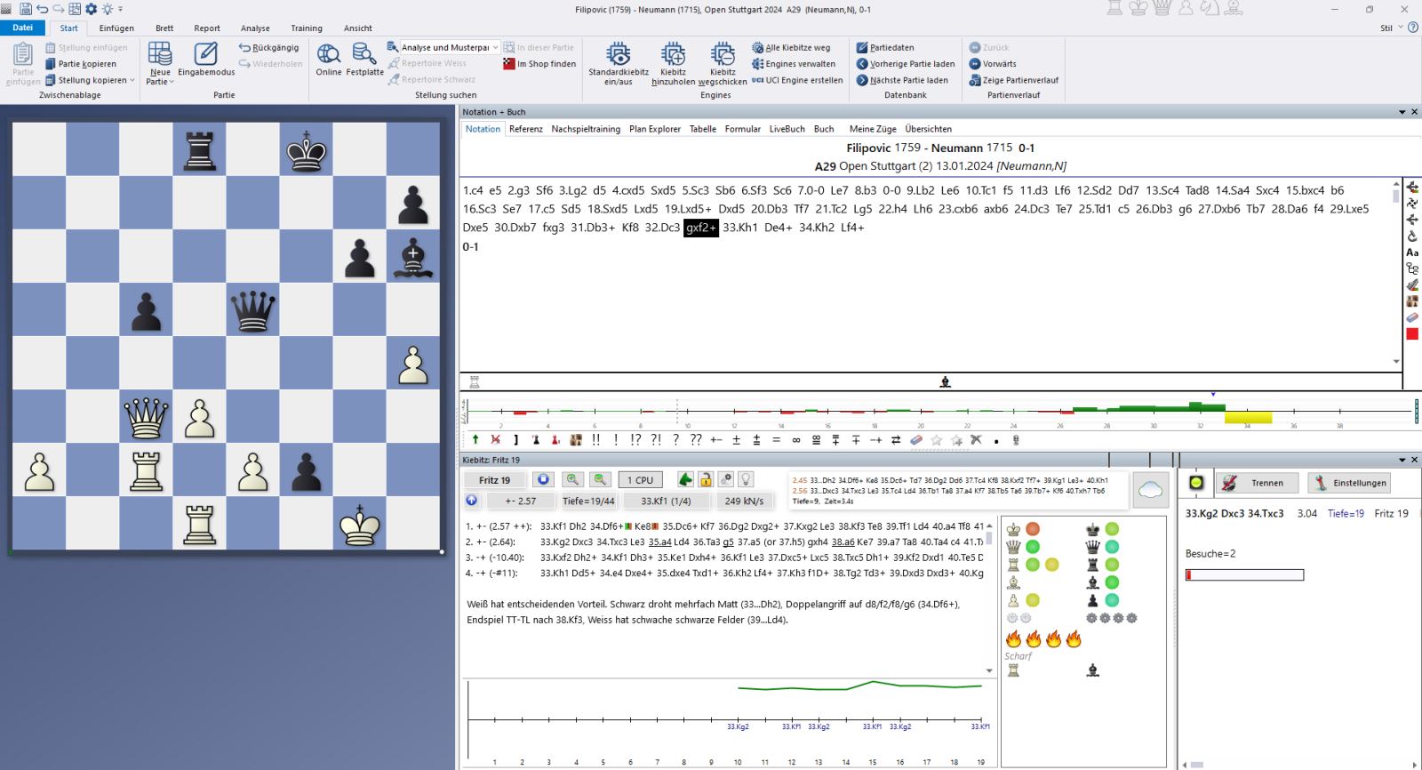Switch to the Analyse ribbon tab
Viewport: 1422px width, 770px height.
pyautogui.click(x=255, y=28)
